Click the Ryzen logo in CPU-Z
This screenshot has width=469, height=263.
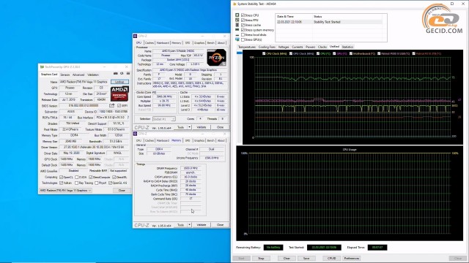pyautogui.click(x=217, y=58)
